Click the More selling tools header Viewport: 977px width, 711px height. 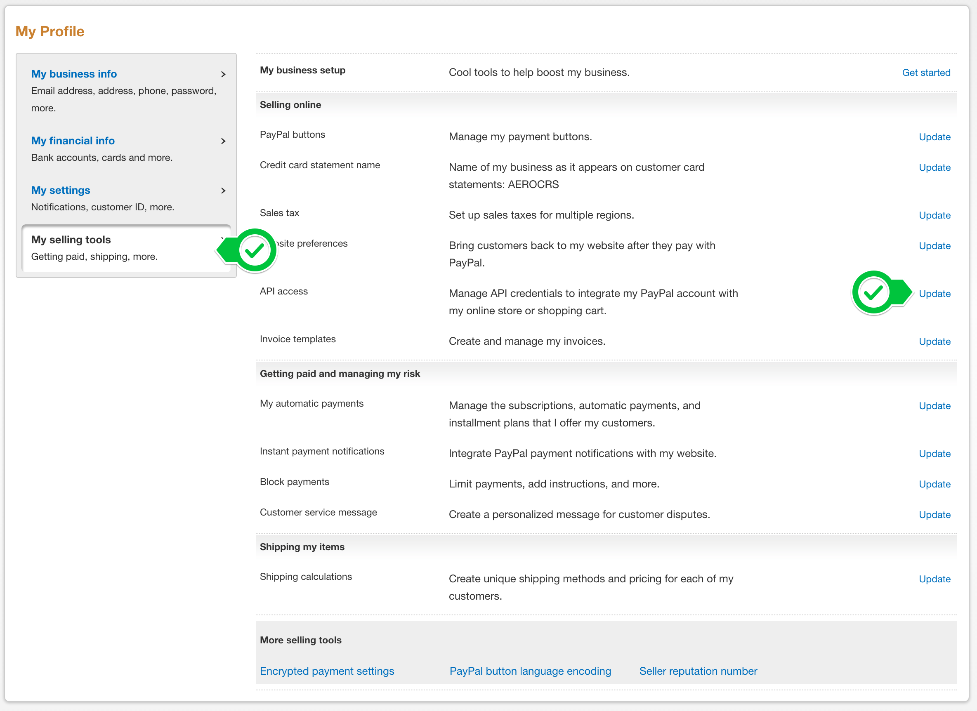point(301,640)
